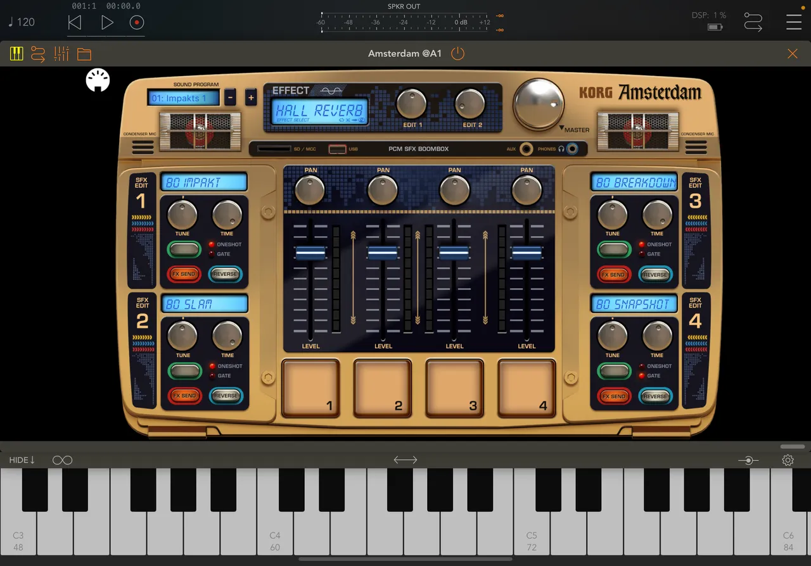The height and width of the screenshot is (566, 811).
Task: Open the 01: Impakts 1 program display
Action: point(184,98)
